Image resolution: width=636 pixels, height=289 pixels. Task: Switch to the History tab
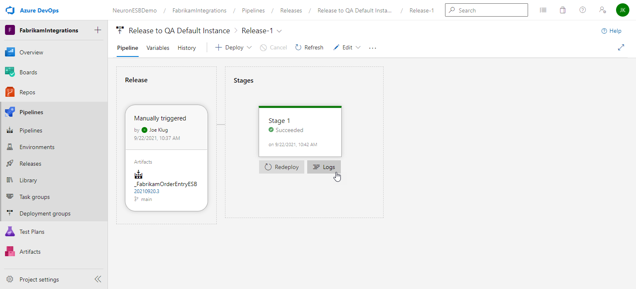tap(187, 48)
